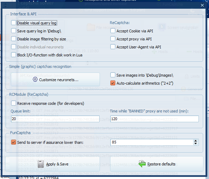Toggle Accept User-Agent via API
This screenshot has width=209, height=179.
pyautogui.click(x=113, y=47)
